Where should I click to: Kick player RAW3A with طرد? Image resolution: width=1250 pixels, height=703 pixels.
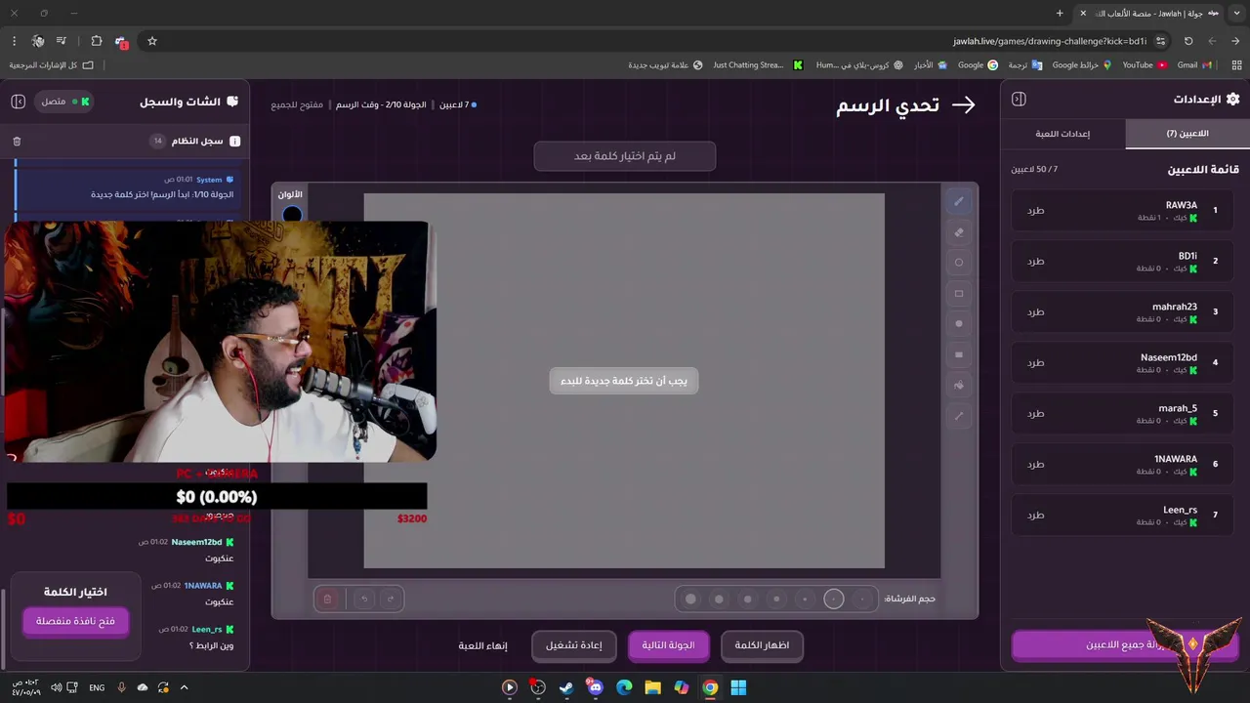(x=1035, y=211)
